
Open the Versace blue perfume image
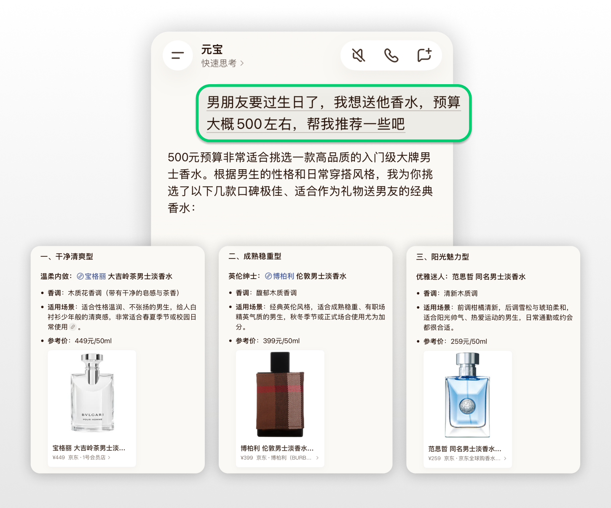468,394
